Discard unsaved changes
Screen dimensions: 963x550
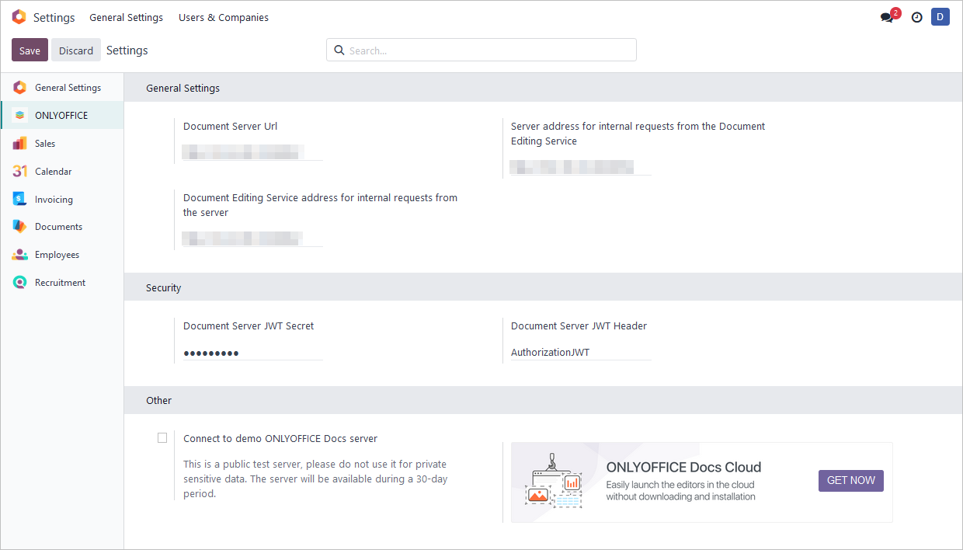pyautogui.click(x=75, y=50)
